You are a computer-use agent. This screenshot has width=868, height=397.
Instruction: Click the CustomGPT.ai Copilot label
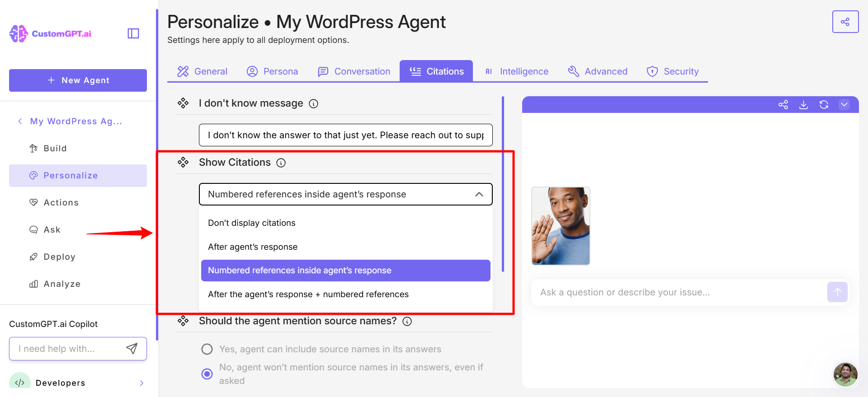[x=53, y=324]
